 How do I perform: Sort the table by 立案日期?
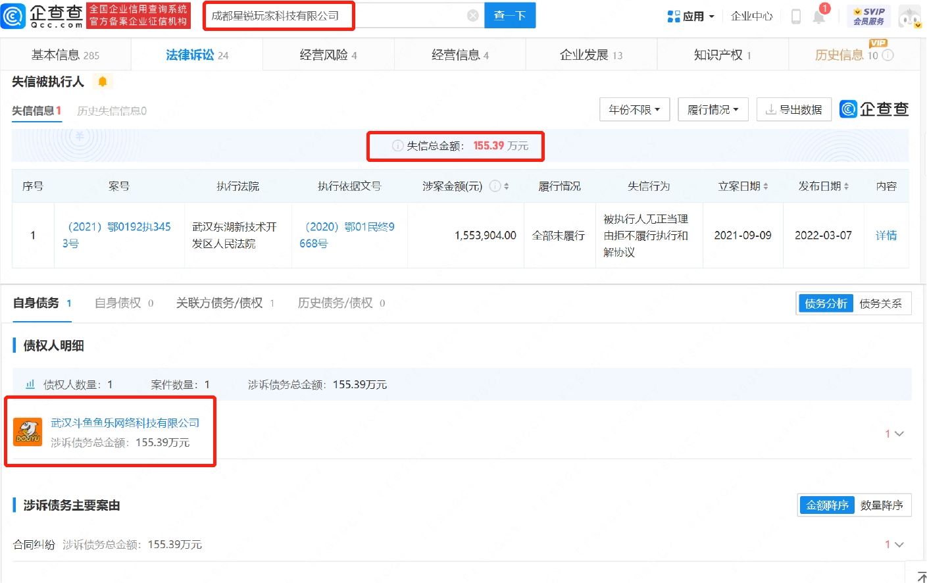(x=766, y=186)
